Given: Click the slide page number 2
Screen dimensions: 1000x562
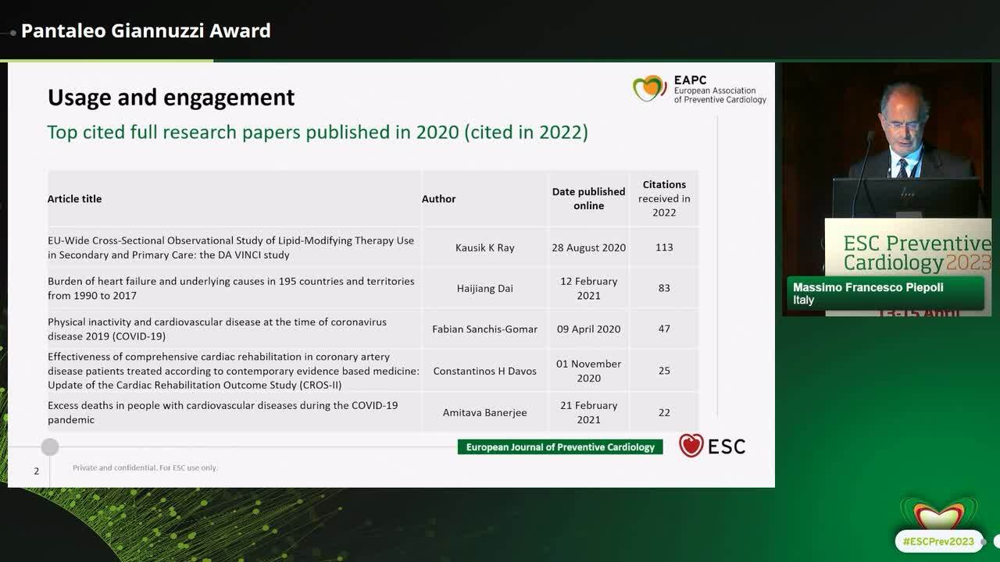Looking at the screenshot, I should point(35,471).
